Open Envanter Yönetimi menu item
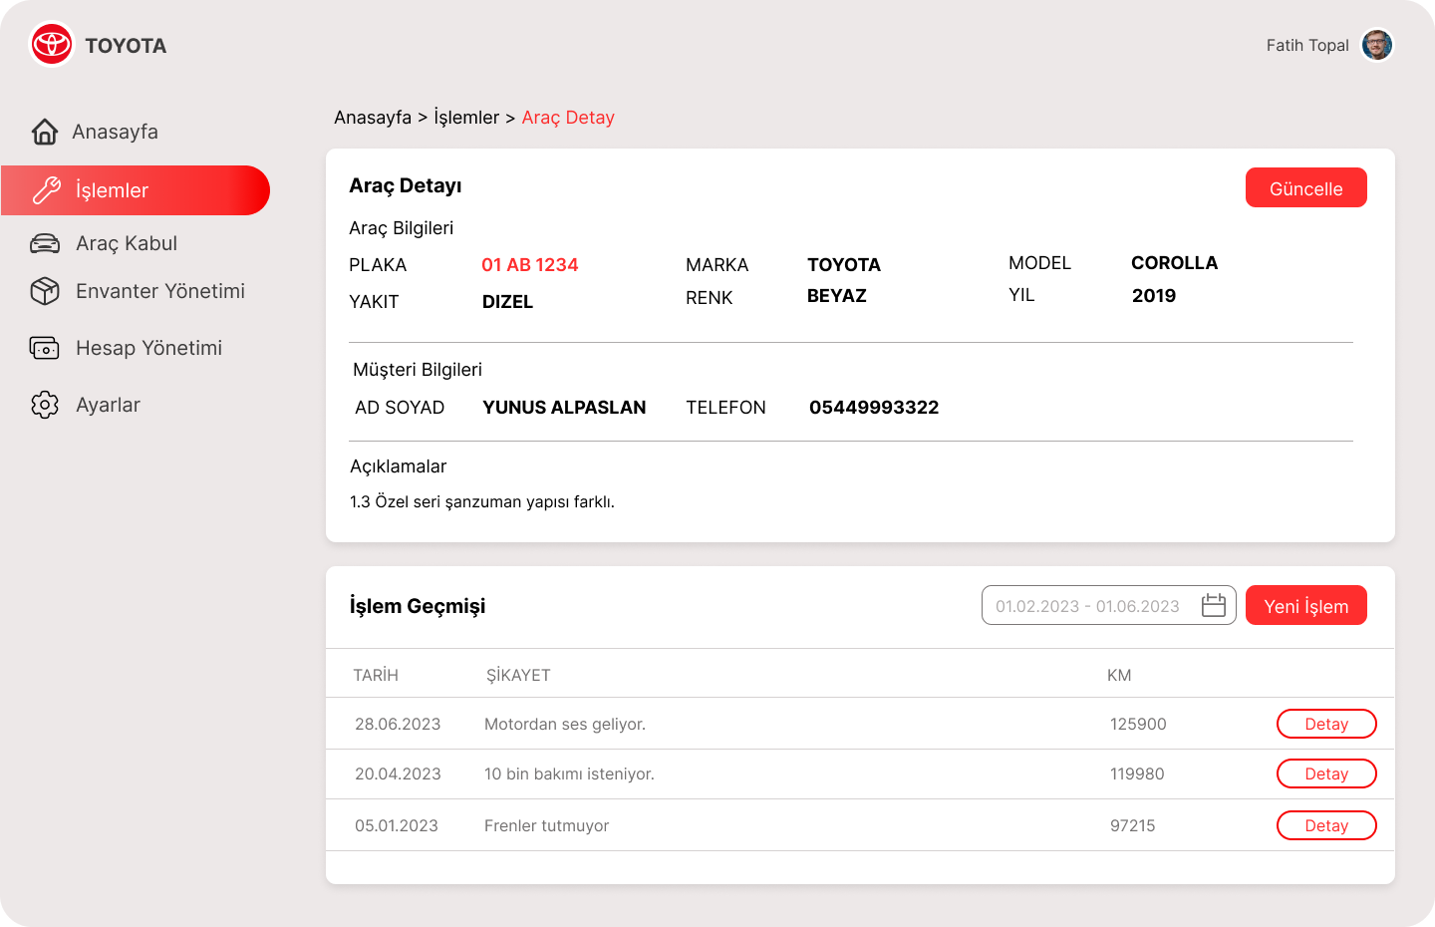The height and width of the screenshot is (927, 1435). point(159,291)
